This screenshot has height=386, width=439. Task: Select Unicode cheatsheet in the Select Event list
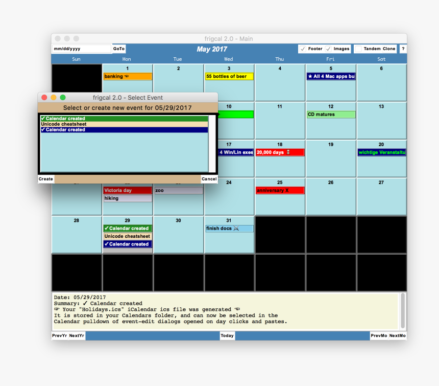tap(124, 124)
